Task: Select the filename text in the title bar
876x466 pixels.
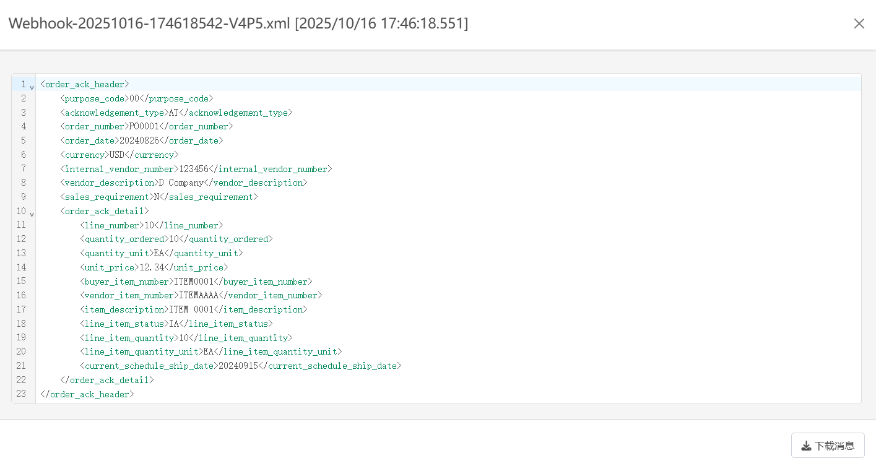Action: [x=149, y=23]
